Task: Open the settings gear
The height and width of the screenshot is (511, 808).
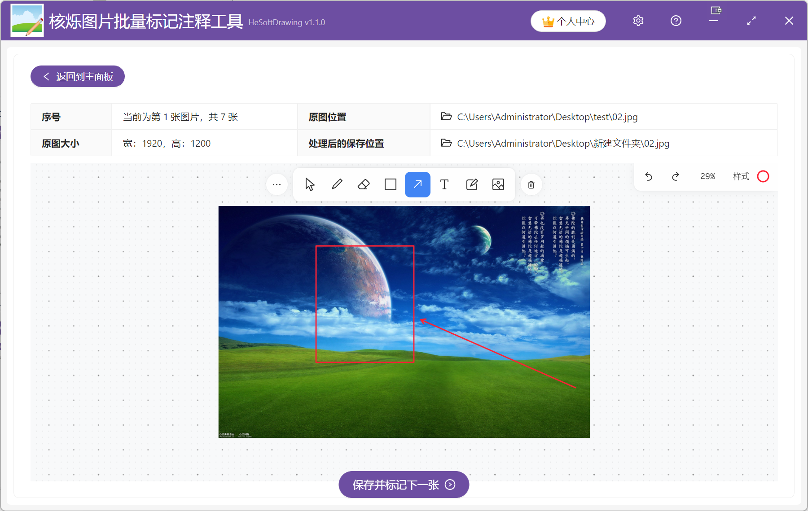Action: pos(638,21)
